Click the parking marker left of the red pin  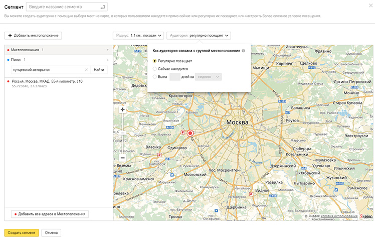[x=182, y=132]
